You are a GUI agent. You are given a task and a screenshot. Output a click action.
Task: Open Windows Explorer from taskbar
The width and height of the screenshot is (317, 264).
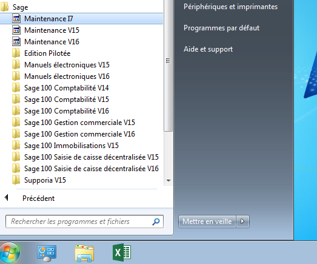coord(84,253)
